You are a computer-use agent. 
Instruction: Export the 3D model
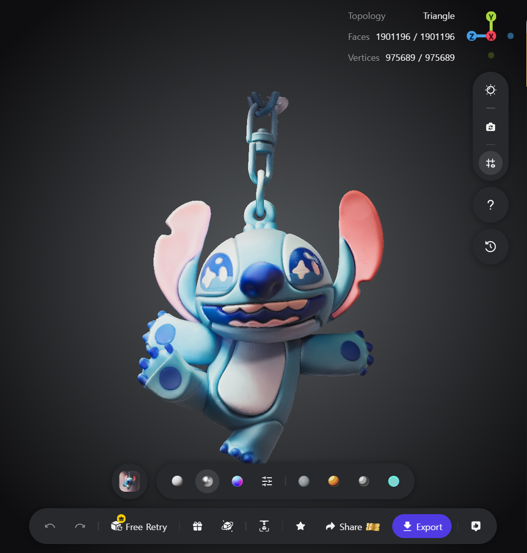(x=422, y=526)
